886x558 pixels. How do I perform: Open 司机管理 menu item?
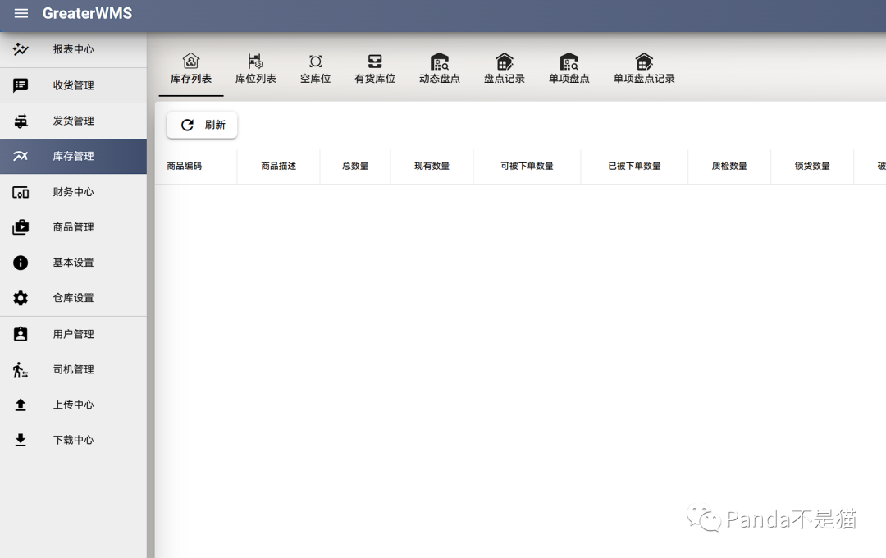tap(74, 369)
